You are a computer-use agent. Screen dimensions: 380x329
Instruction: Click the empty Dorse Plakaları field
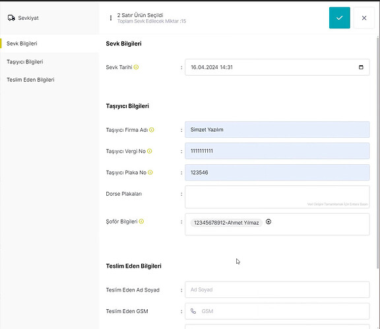click(277, 197)
